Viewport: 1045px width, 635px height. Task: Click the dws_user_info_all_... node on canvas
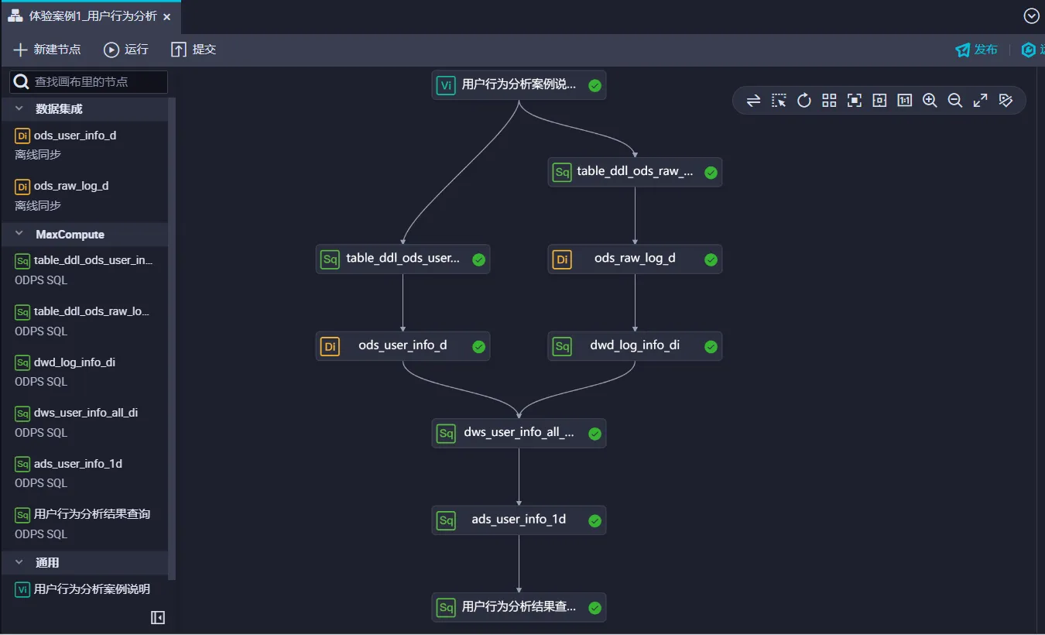[x=519, y=433]
